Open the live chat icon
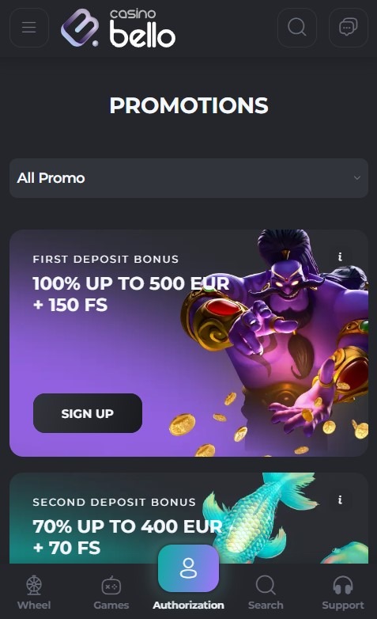377x619 pixels. [x=349, y=28]
